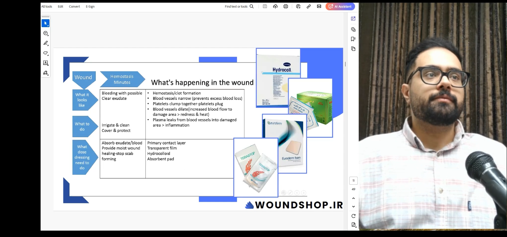Copy share link with the chain icon
This screenshot has height=237, width=507.
click(308, 6)
